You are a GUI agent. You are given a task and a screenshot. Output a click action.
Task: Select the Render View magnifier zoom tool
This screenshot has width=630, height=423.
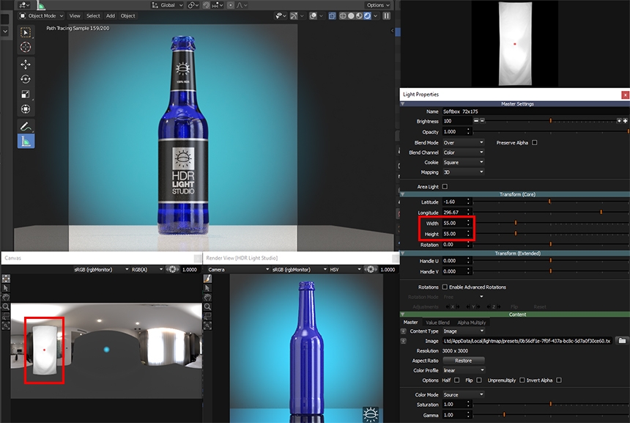207,306
